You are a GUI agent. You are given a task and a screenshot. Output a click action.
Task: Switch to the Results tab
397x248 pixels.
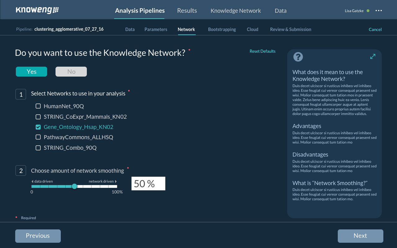tap(187, 11)
